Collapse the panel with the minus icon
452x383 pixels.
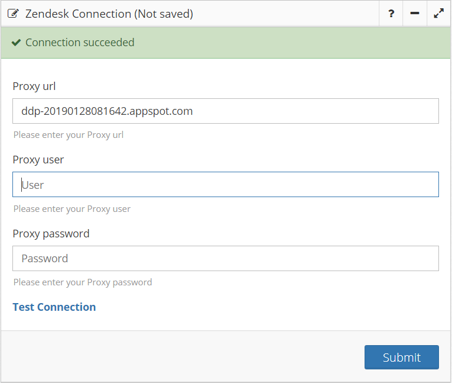tap(415, 14)
